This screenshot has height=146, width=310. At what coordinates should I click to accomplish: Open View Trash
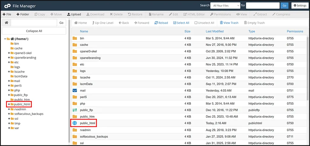pyautogui.click(x=229, y=23)
